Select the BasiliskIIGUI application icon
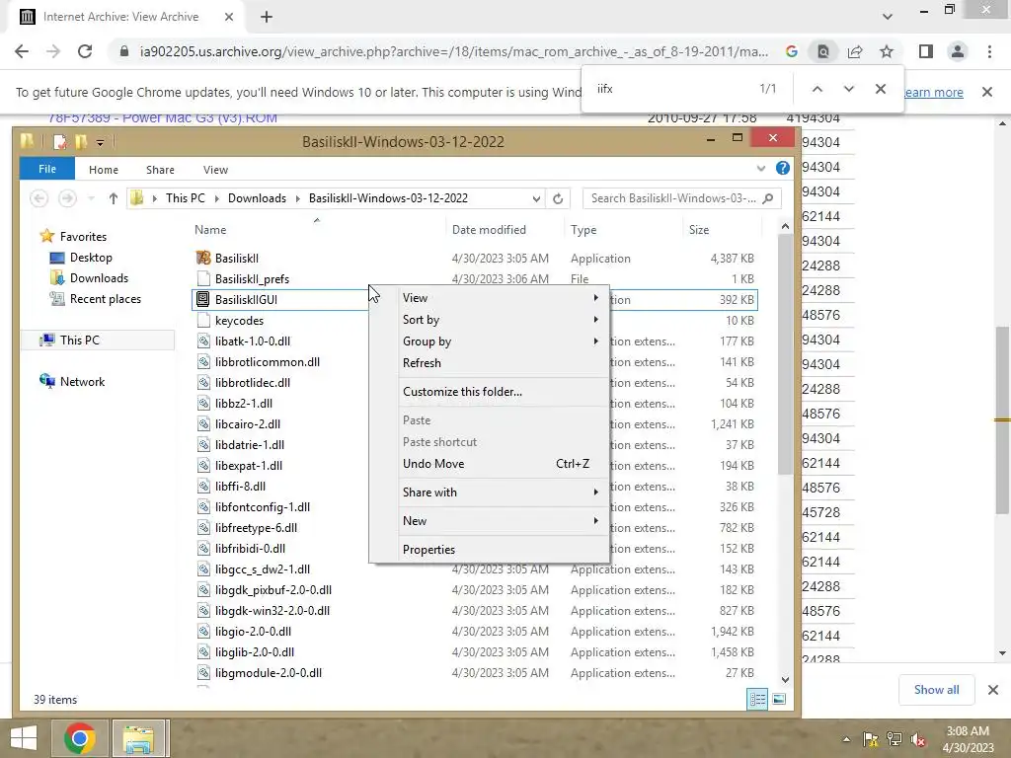 tap(203, 299)
